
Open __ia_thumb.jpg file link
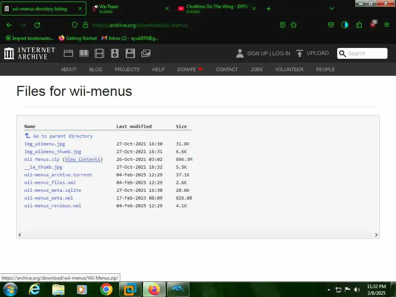(x=43, y=167)
